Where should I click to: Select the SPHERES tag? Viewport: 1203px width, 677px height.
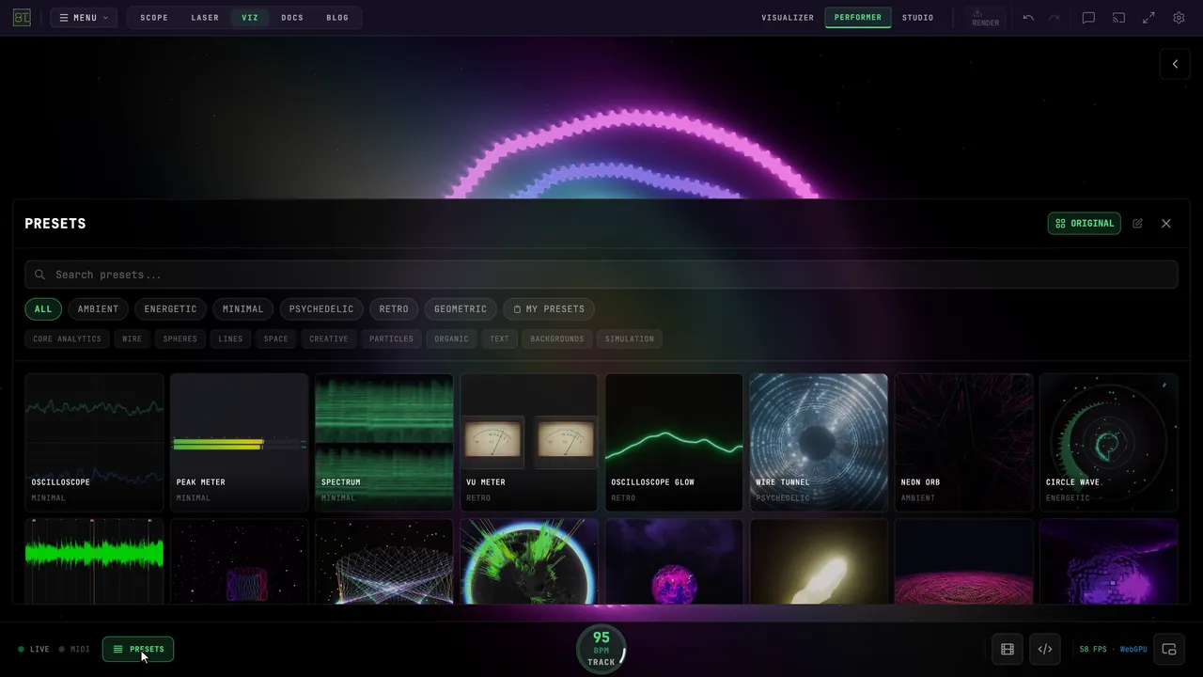point(180,338)
